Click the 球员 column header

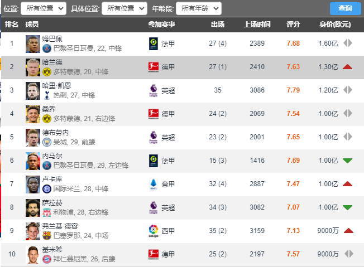[32, 25]
